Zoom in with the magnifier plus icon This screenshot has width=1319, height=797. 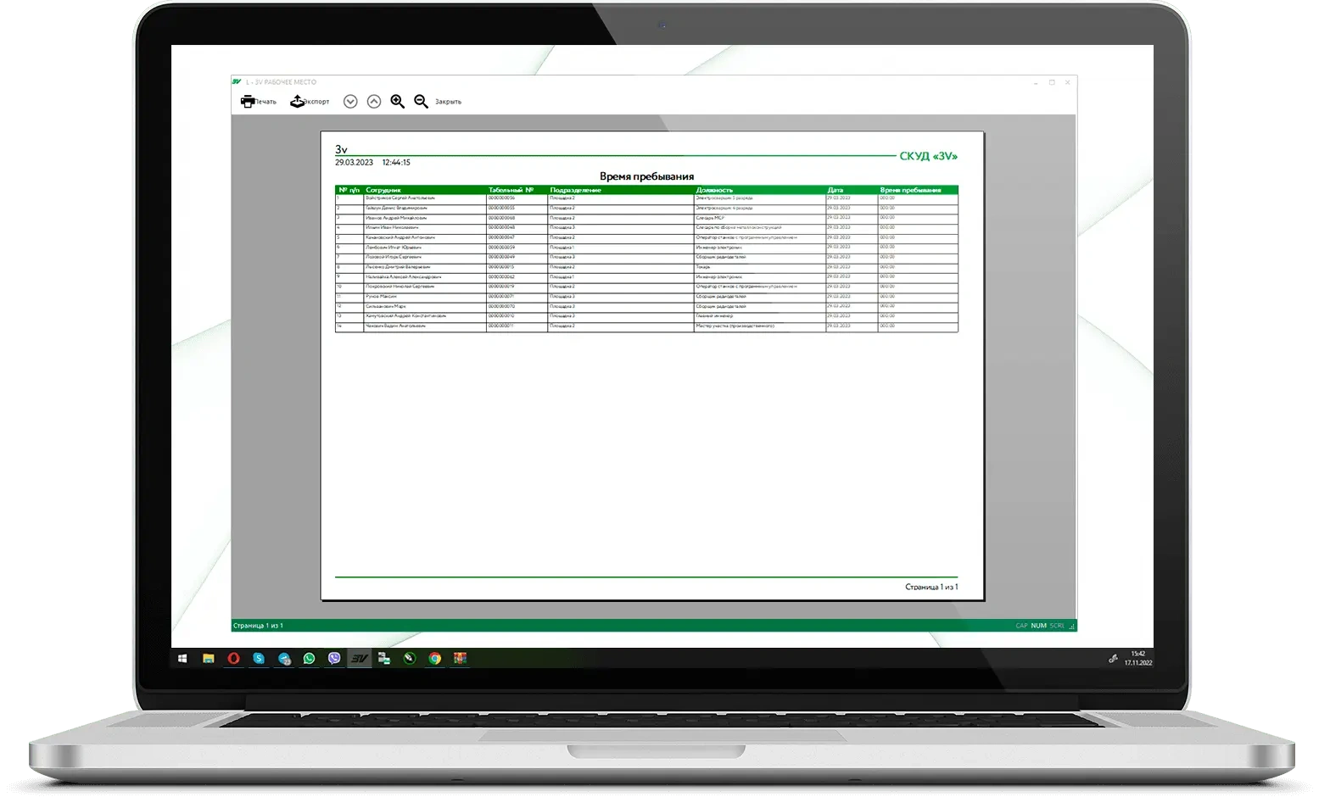[x=397, y=102]
